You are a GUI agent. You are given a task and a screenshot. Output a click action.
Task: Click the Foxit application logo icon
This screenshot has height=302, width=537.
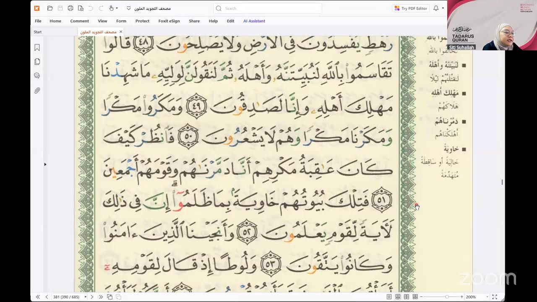pyautogui.click(x=37, y=8)
